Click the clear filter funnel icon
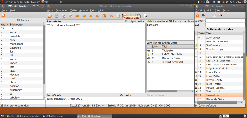The width and height of the screenshot is (247, 118). [x=220, y=15]
